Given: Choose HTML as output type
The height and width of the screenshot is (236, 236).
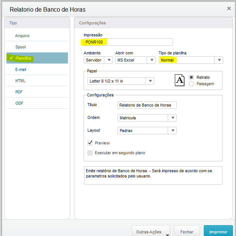Looking at the screenshot, I should click(x=37, y=81).
